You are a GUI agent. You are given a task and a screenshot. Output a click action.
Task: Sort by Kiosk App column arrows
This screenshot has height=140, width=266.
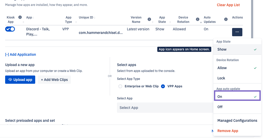coord(23,22)
